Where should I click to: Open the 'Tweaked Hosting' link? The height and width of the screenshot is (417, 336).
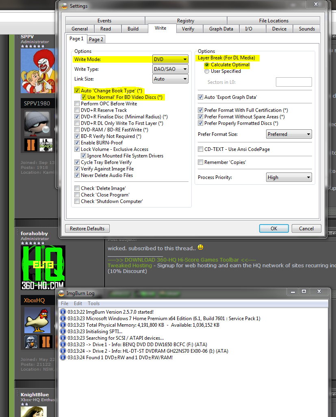130,265
